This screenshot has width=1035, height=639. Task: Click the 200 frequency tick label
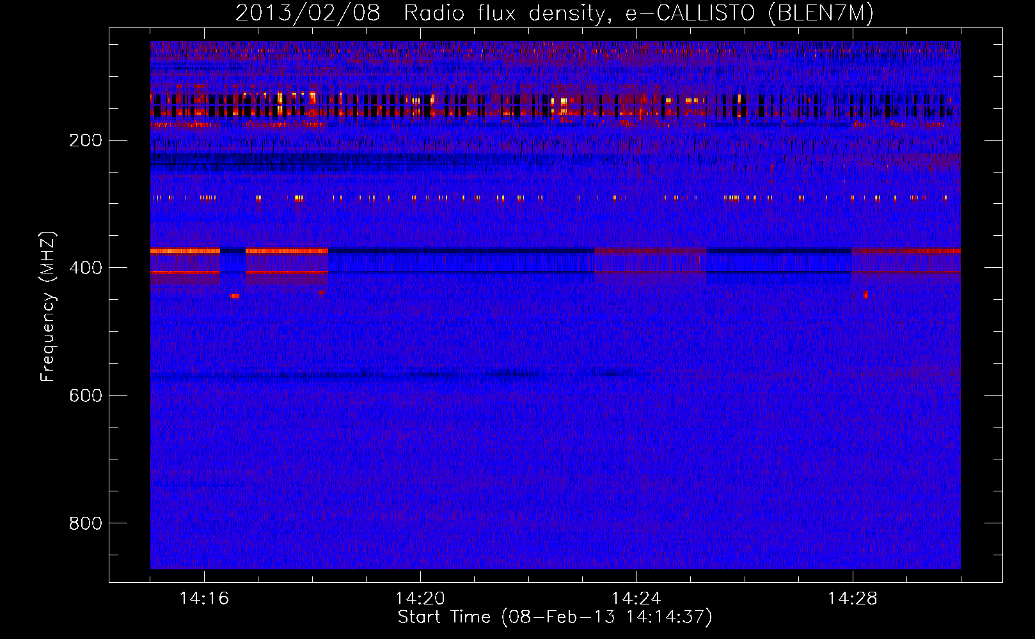tap(85, 140)
